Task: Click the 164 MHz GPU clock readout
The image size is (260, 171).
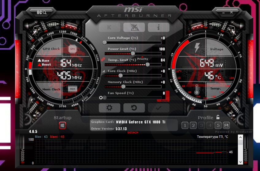Action: point(71,63)
